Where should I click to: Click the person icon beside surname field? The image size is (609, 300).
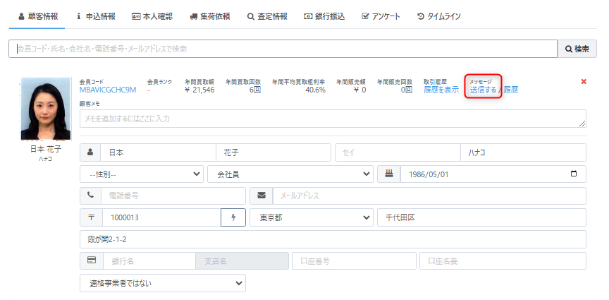[x=91, y=152]
